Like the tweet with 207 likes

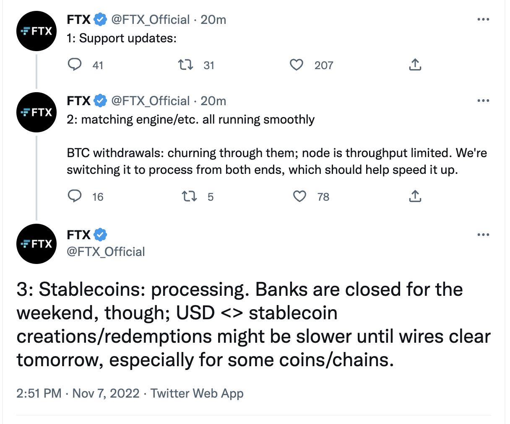296,65
